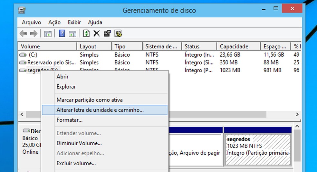Select the segredos 1023 MB NTFS partition block
This screenshot has height=172, width=317.
[x=258, y=149]
